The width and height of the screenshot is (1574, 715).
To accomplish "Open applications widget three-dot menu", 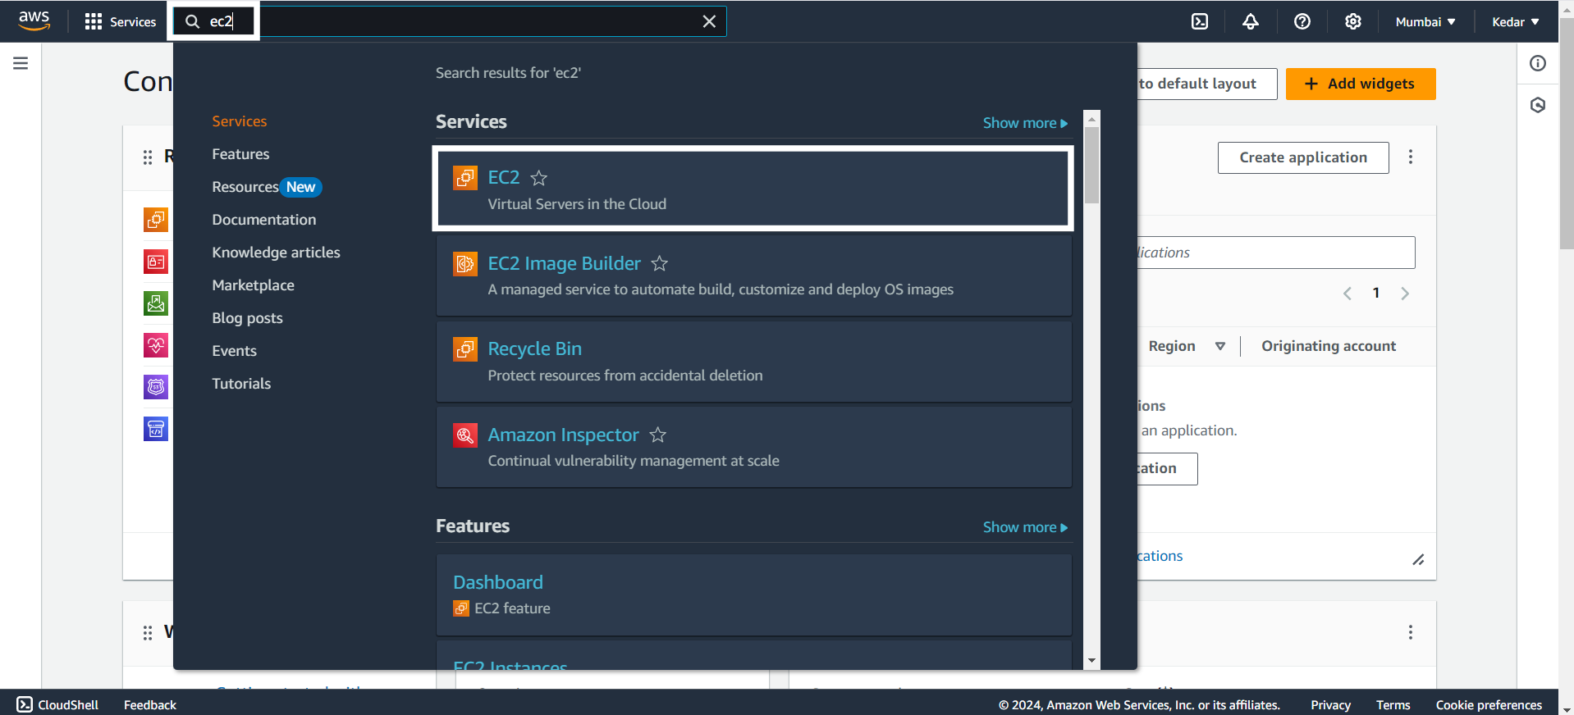I will (1410, 157).
